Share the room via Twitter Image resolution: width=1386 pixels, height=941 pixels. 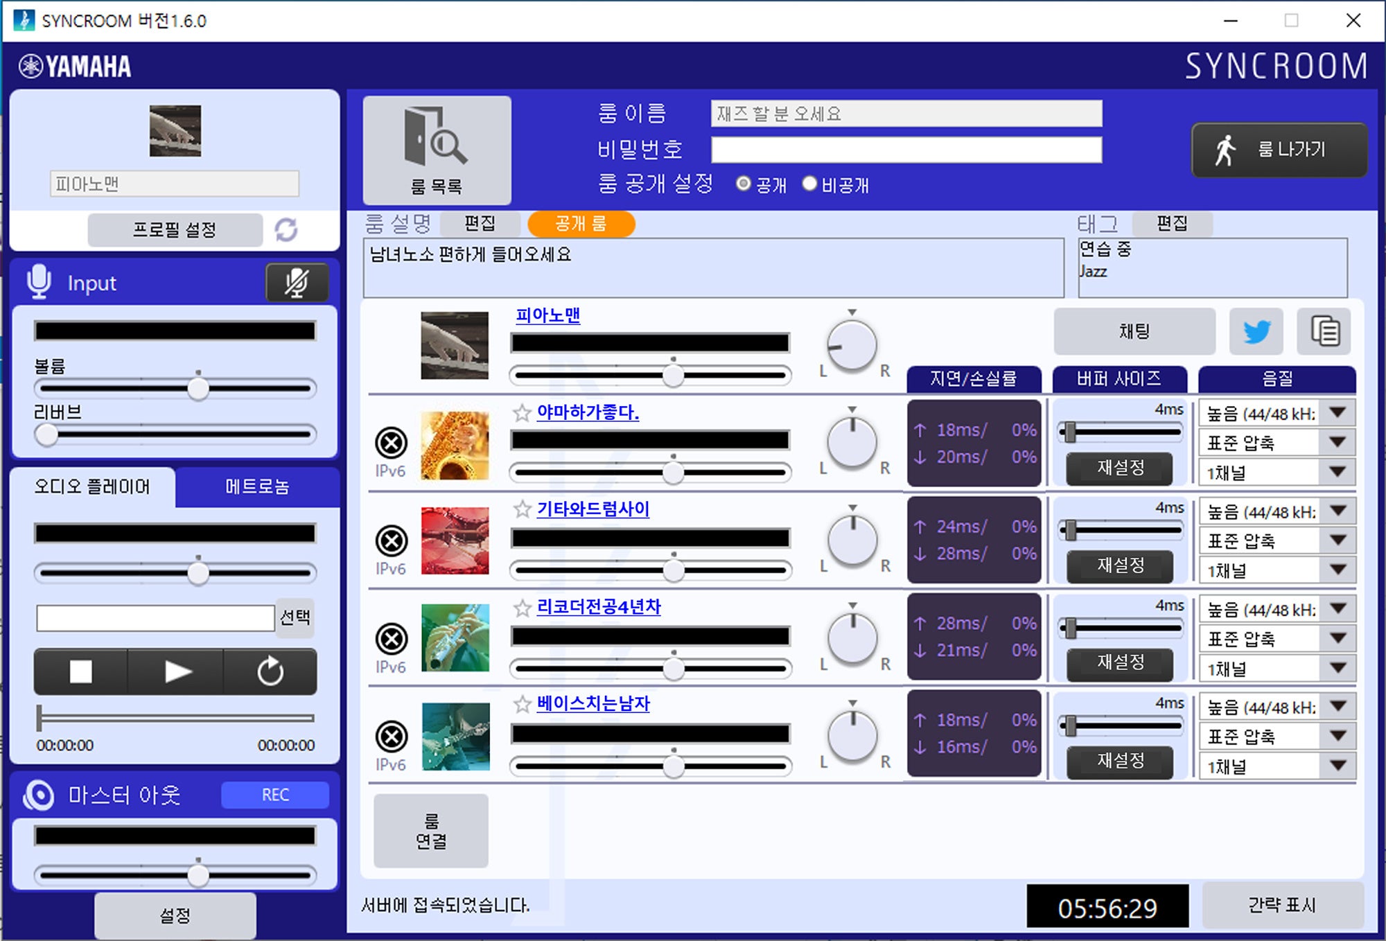point(1256,331)
